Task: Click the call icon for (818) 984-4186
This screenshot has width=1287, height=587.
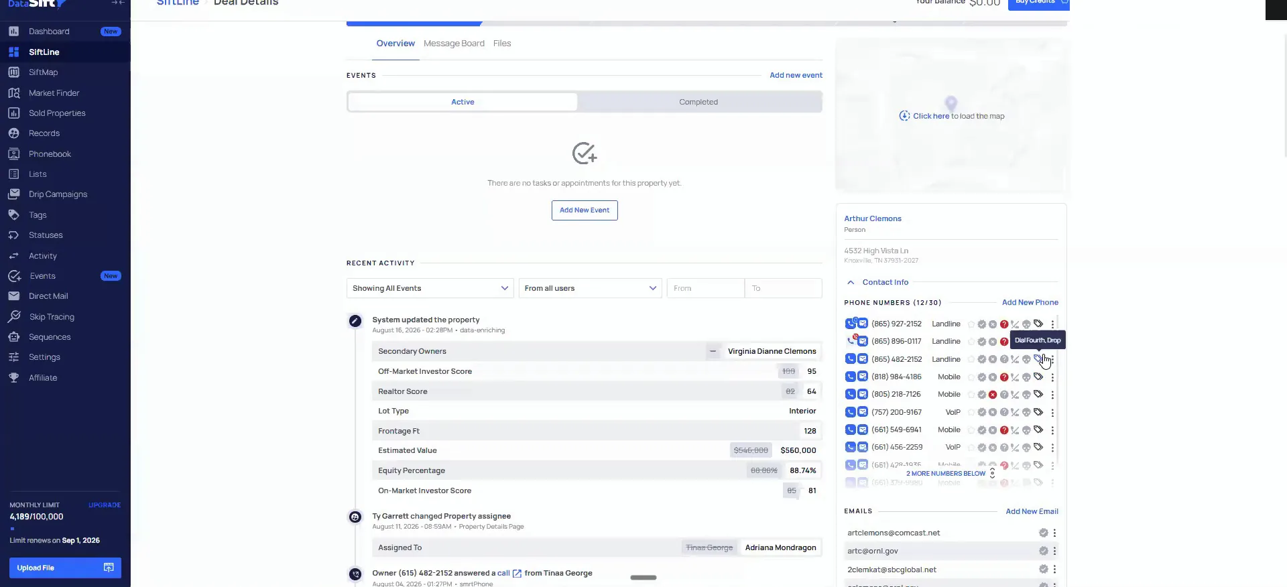Action: (850, 377)
